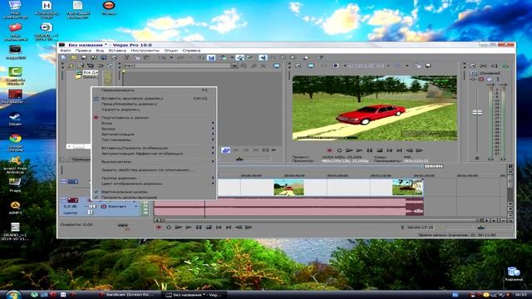Open the Вставка menu
The image size is (532, 299).
pos(117,51)
